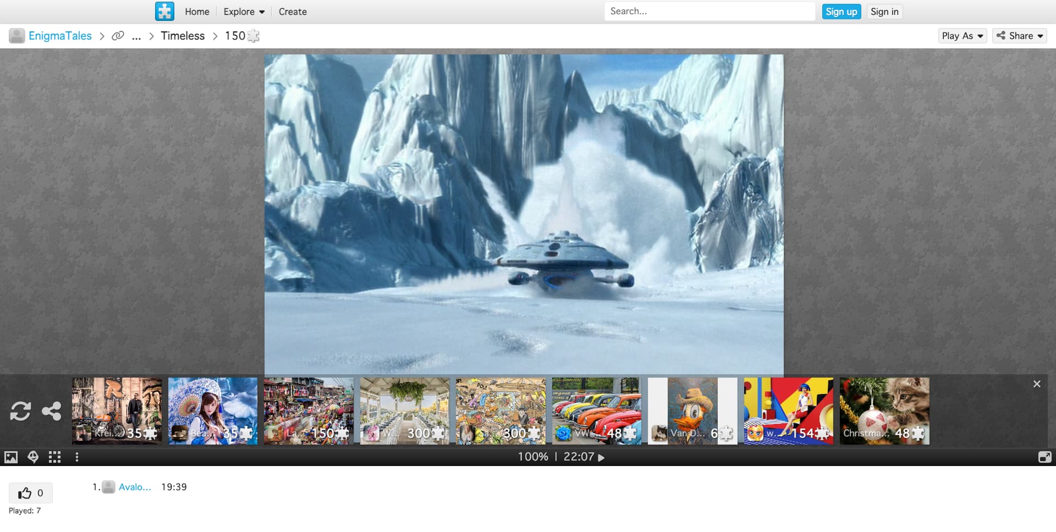The height and width of the screenshot is (532, 1056).
Task: Open the Van D... 6-piece duck thumbnail
Action: (x=692, y=411)
